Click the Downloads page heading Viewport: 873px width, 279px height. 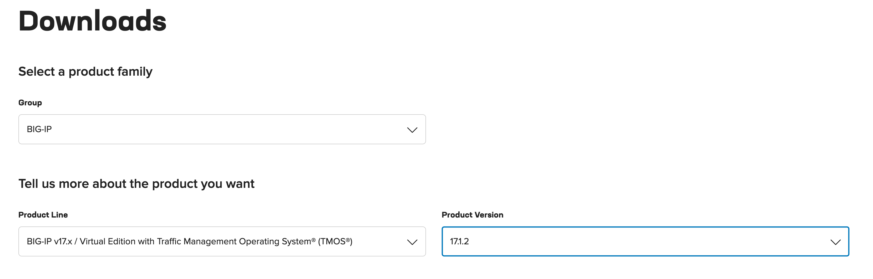pos(93,21)
